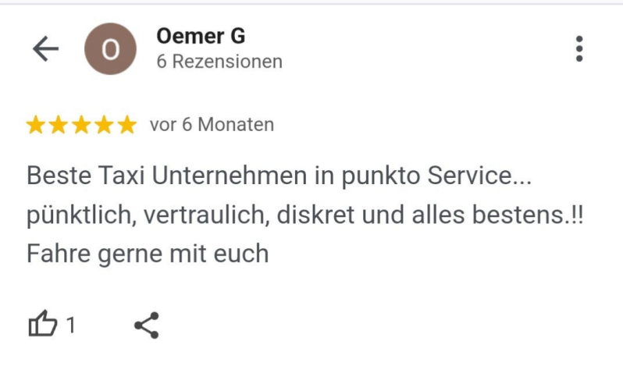Share this review via share icon

(x=146, y=325)
